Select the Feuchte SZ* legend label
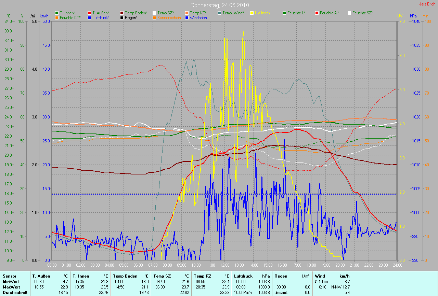This screenshot has height=296, width=438. point(363,13)
